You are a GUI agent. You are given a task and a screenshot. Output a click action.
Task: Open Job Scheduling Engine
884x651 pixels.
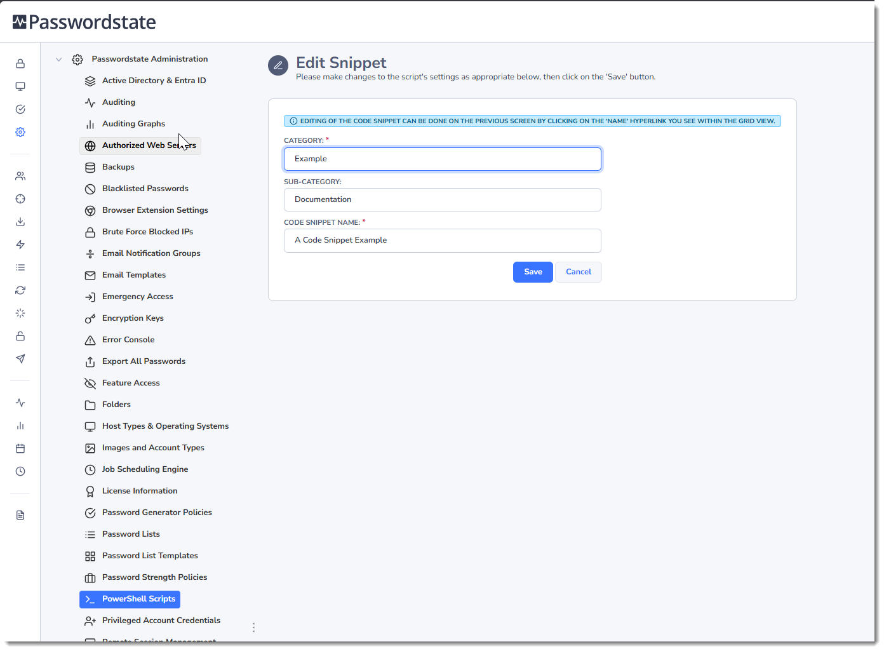[x=145, y=469]
